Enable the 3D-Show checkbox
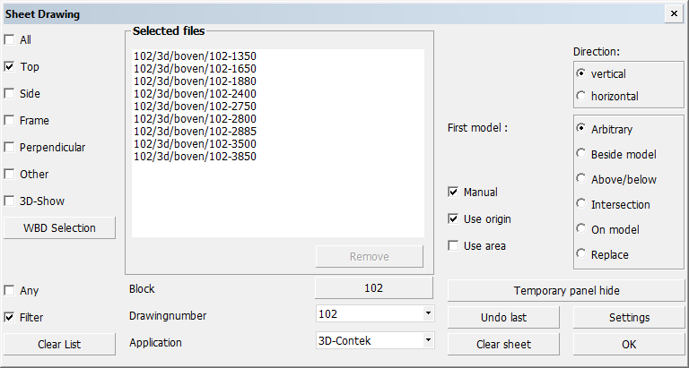The width and height of the screenshot is (689, 368). [10, 201]
